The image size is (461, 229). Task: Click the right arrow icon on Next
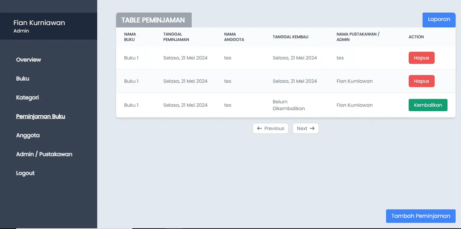(312, 128)
